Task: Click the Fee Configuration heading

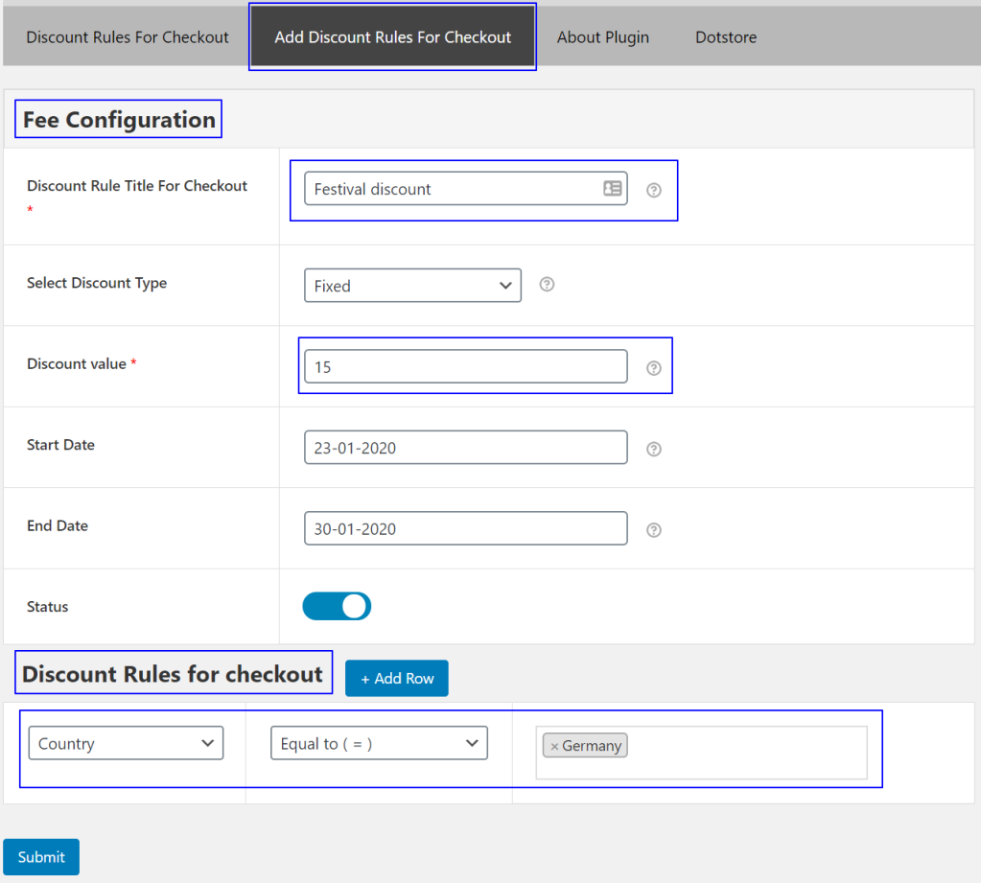Action: point(119,120)
